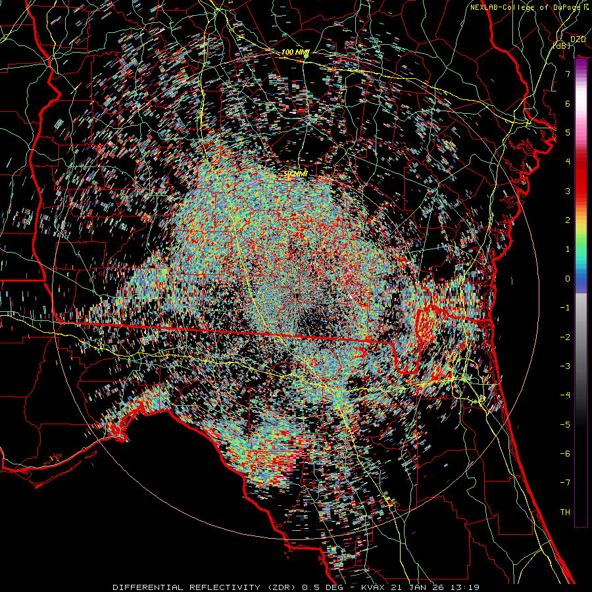Select the Differential Reflectivity KVAX caption text
The width and height of the screenshot is (592, 592).
point(296,587)
